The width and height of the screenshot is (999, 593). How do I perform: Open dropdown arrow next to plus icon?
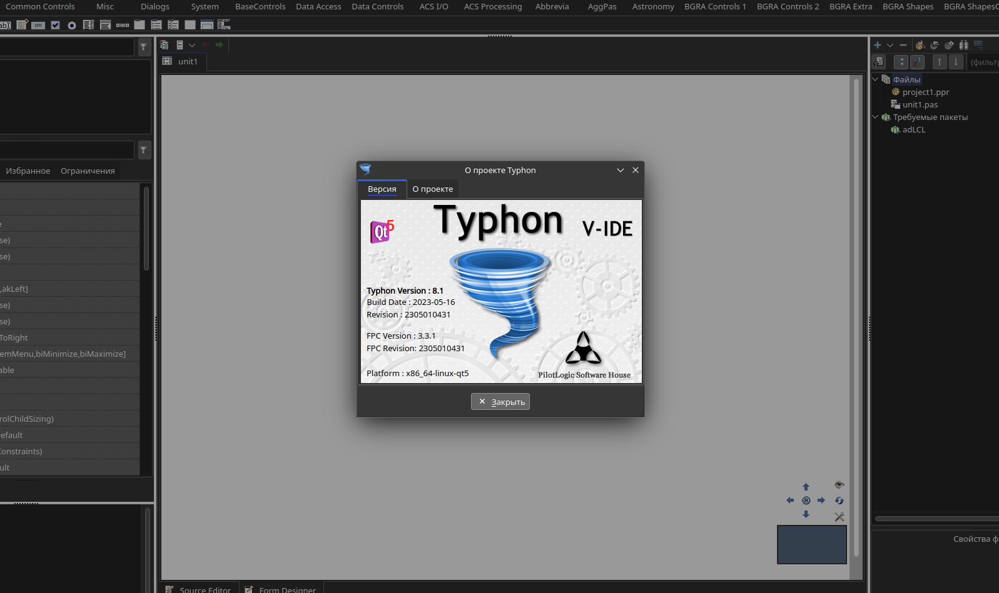click(x=890, y=45)
